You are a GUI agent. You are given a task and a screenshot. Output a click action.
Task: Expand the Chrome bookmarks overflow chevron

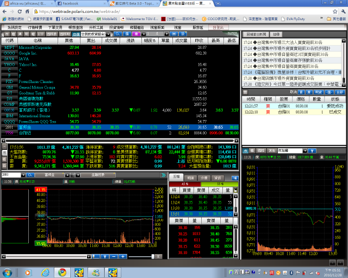321,18
